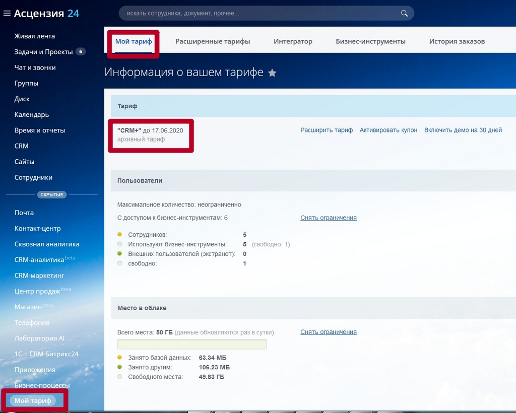The height and width of the screenshot is (413, 516).
Task: Select Мой тариф in the sidebar
Action: coord(33,400)
